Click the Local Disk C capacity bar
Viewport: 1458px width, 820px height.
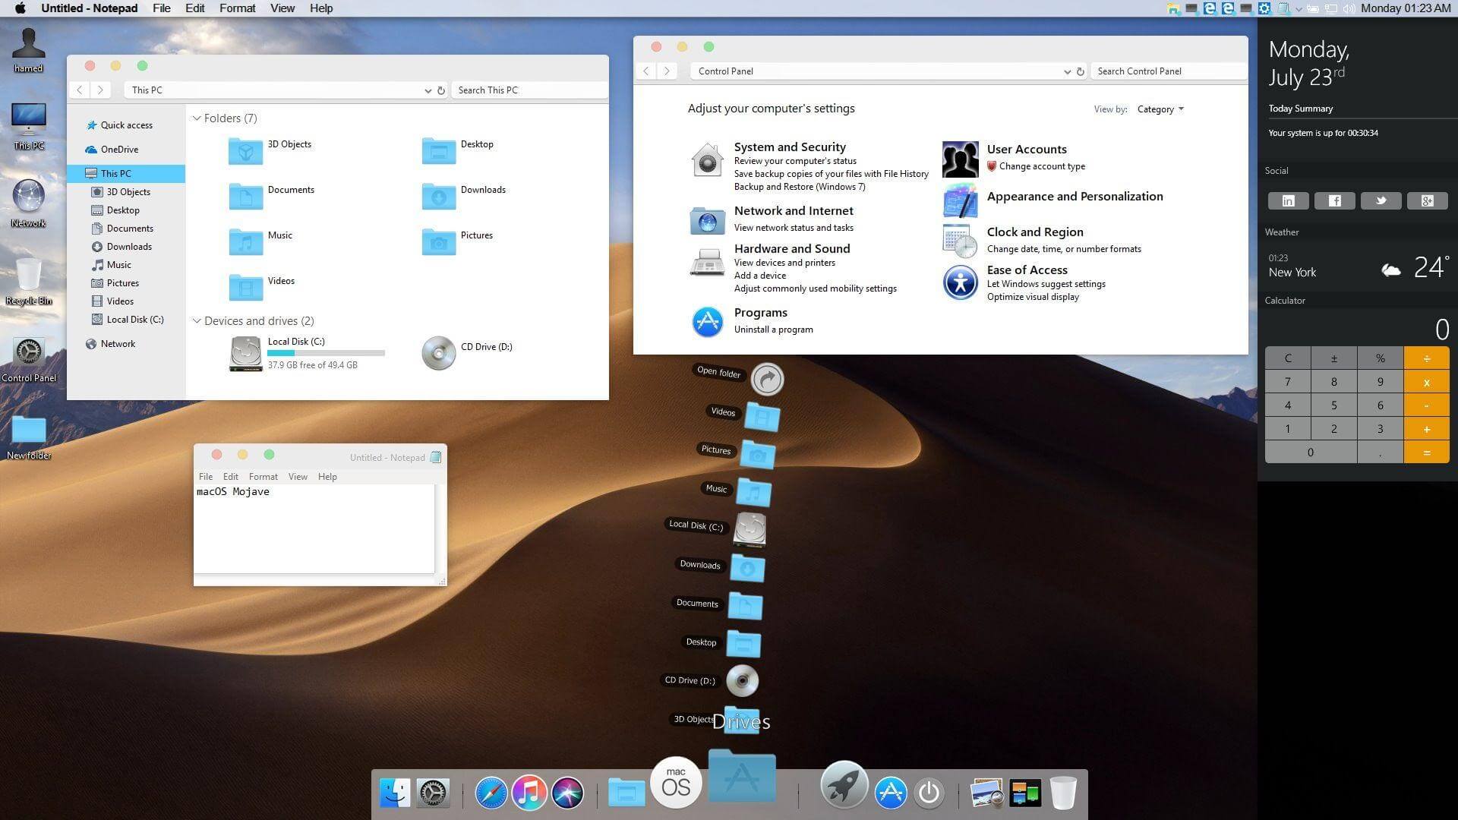327,352
